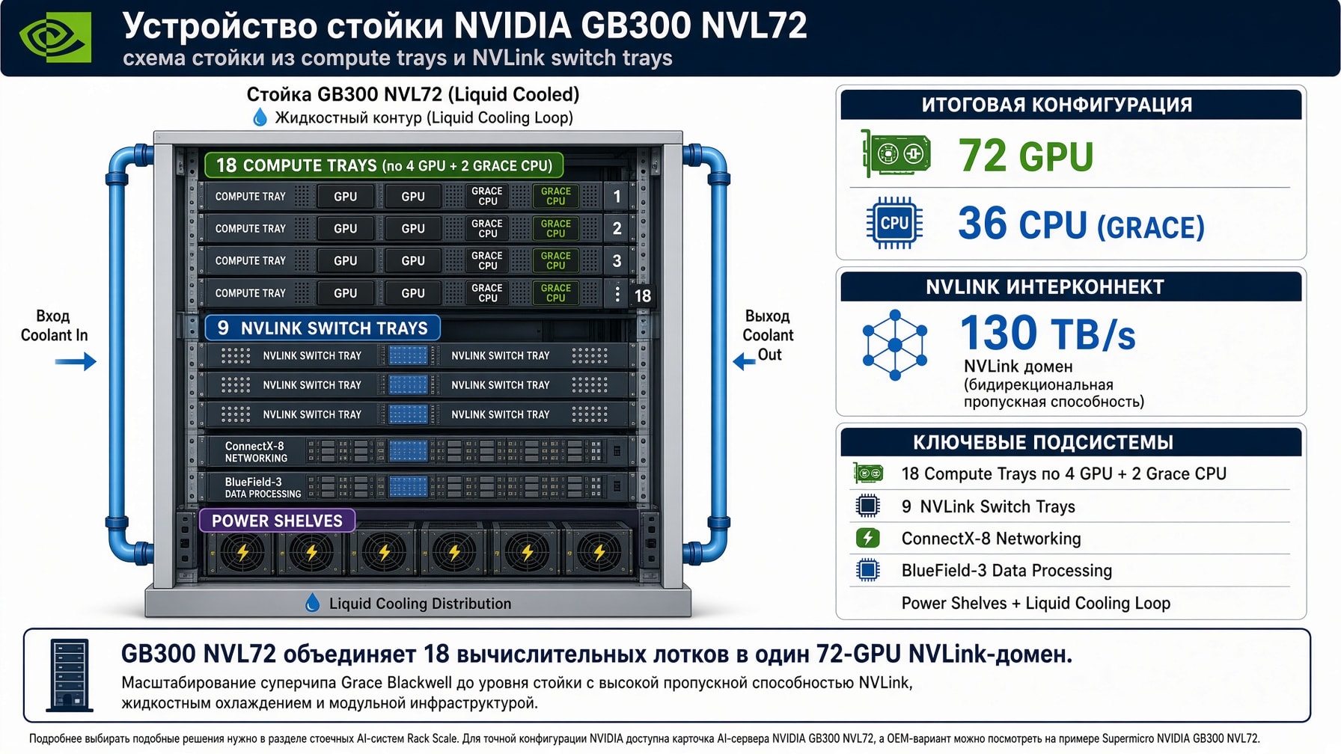The width and height of the screenshot is (1341, 754).
Task: Click tray number 2 badge
Action: pos(617,229)
